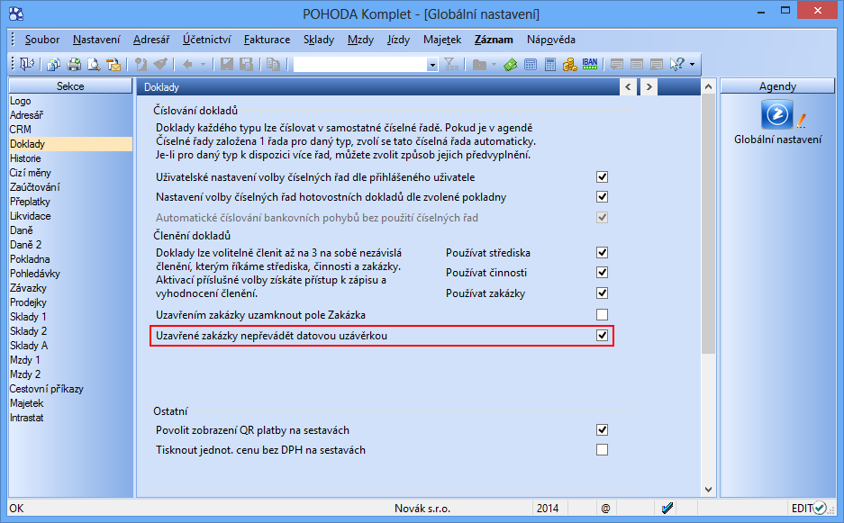
Task: Select the Logo section
Action: click(x=70, y=101)
